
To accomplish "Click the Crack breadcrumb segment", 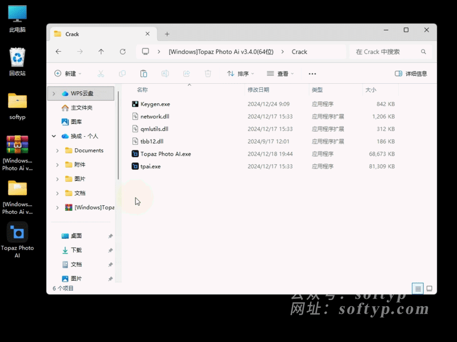I will [299, 52].
